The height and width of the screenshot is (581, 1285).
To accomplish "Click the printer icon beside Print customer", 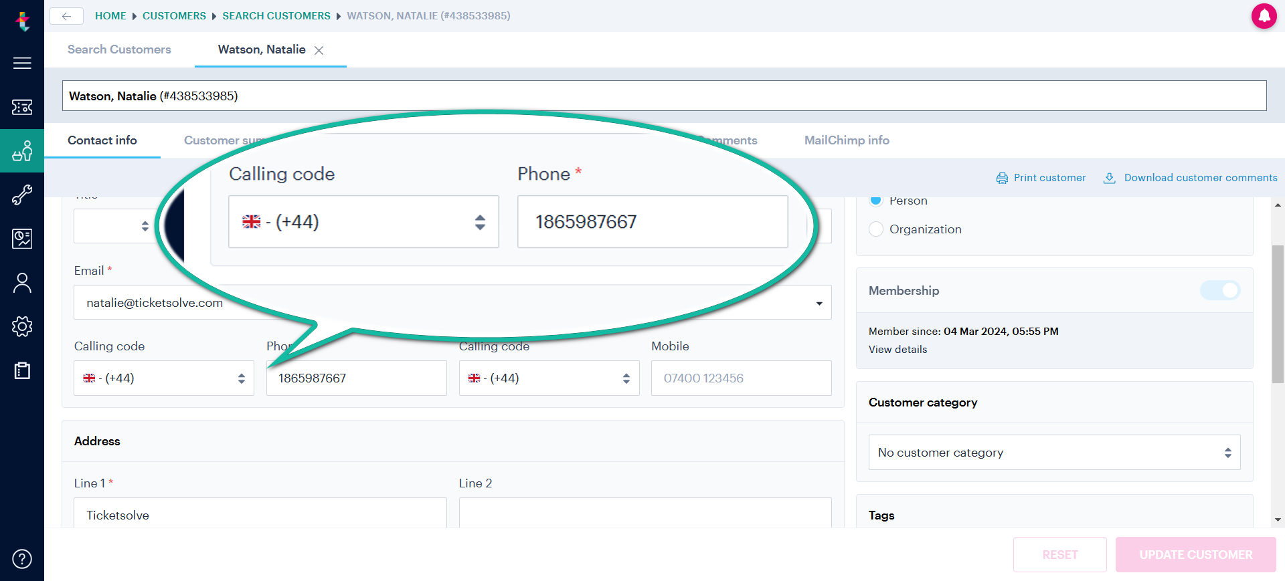I will (1002, 178).
